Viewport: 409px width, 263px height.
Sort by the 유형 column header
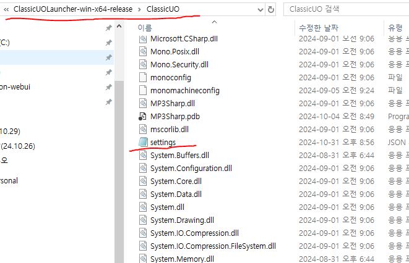tap(395, 28)
